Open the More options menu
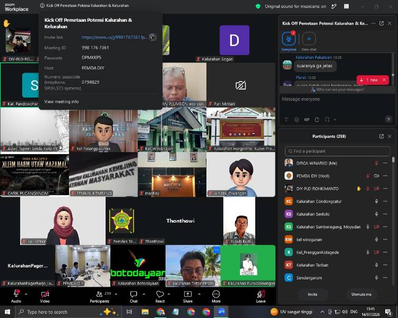The image size is (398, 318). coord(216,296)
